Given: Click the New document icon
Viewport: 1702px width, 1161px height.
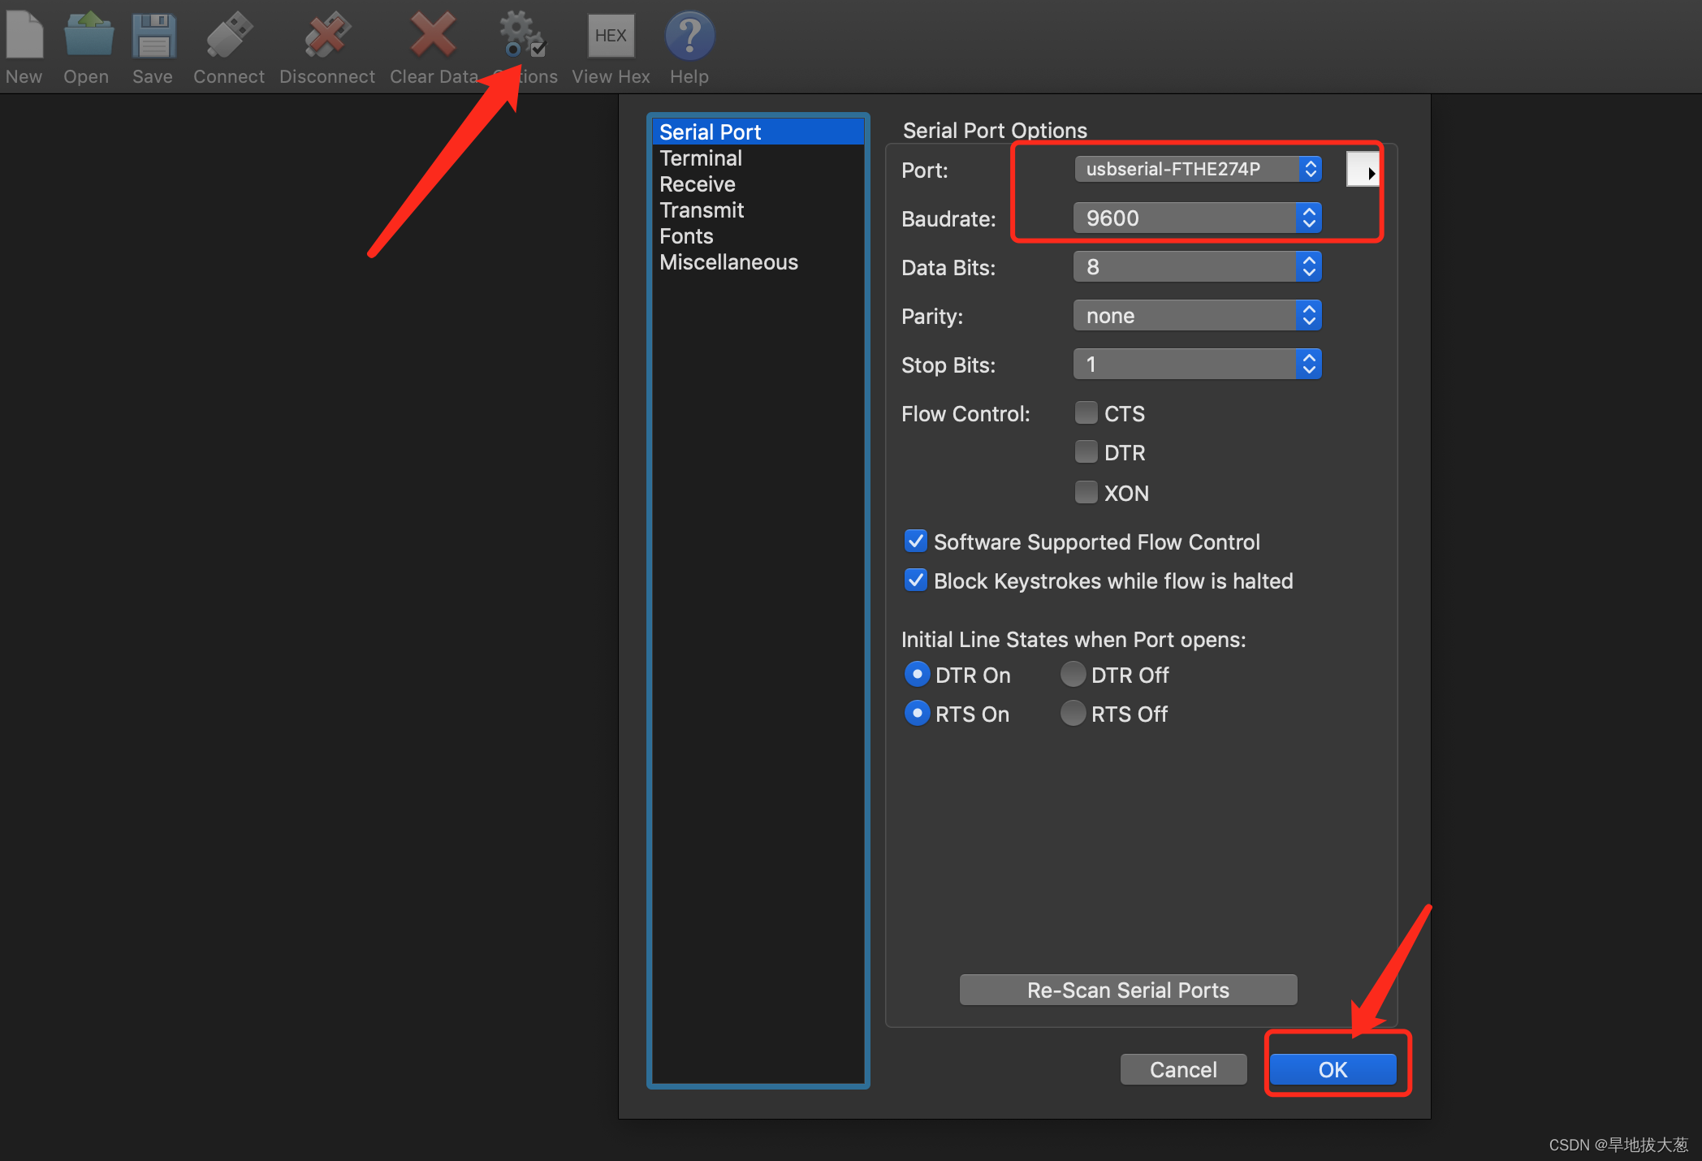Looking at the screenshot, I should tap(24, 35).
